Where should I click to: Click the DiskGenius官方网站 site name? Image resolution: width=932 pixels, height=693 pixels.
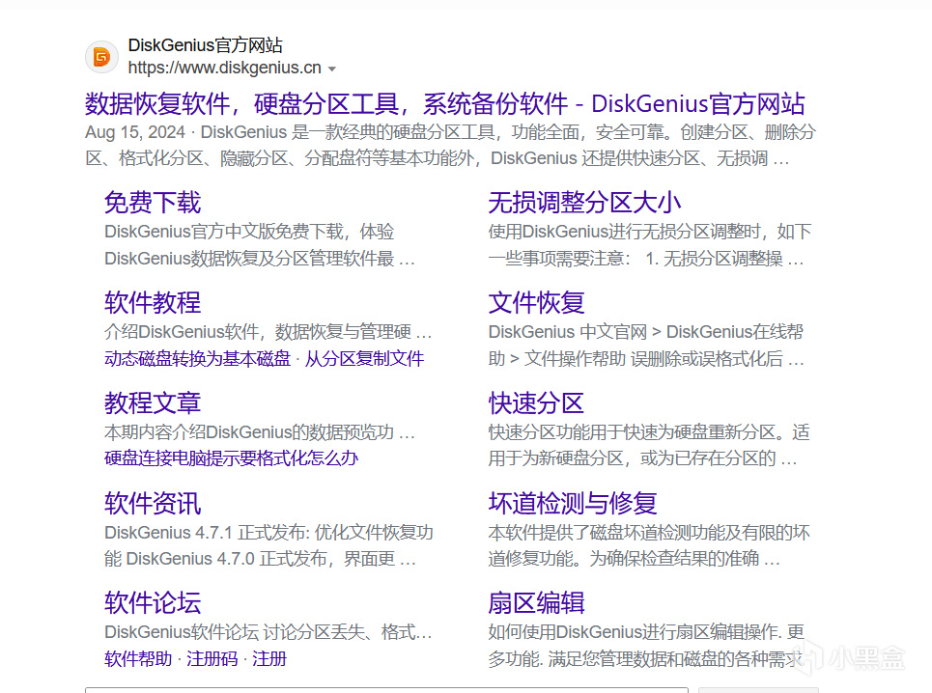(205, 45)
